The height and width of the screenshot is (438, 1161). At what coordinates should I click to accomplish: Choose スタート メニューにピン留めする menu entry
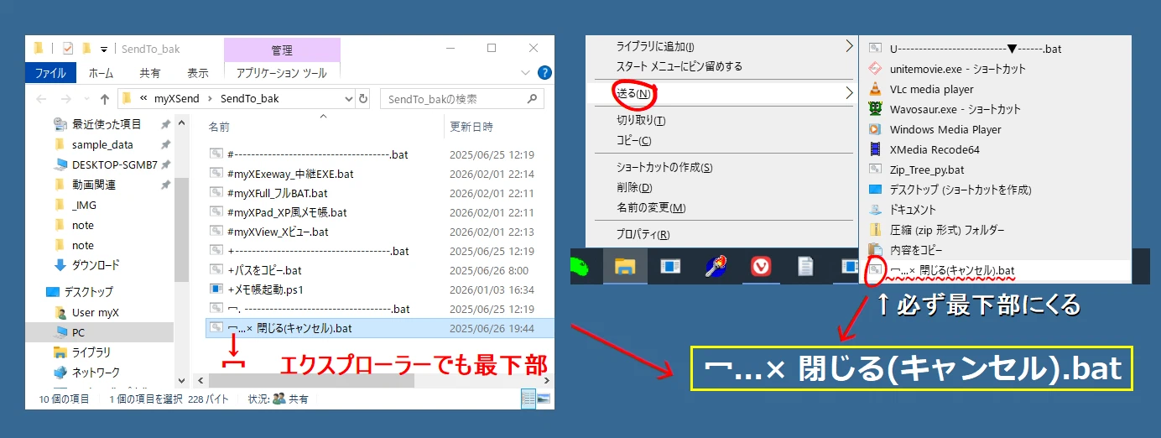coord(679,66)
